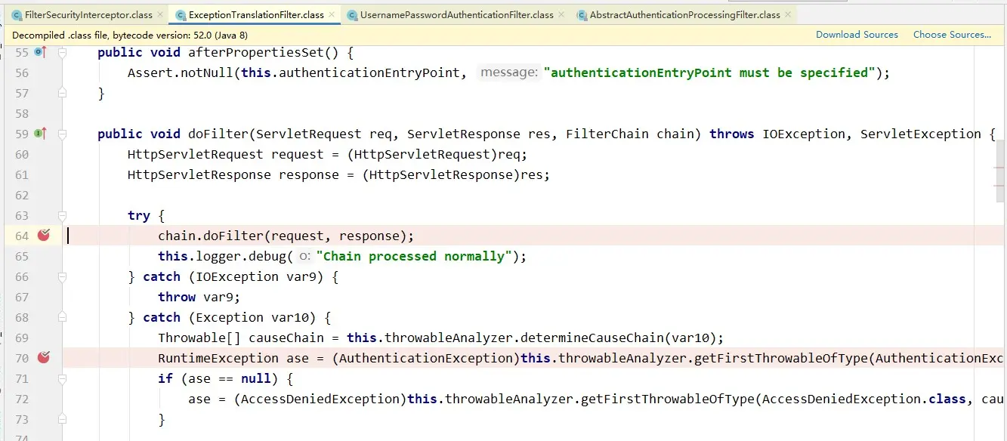Close the FilterSecurityInterceptor.class tab
The image size is (1007, 441).
pyautogui.click(x=161, y=15)
